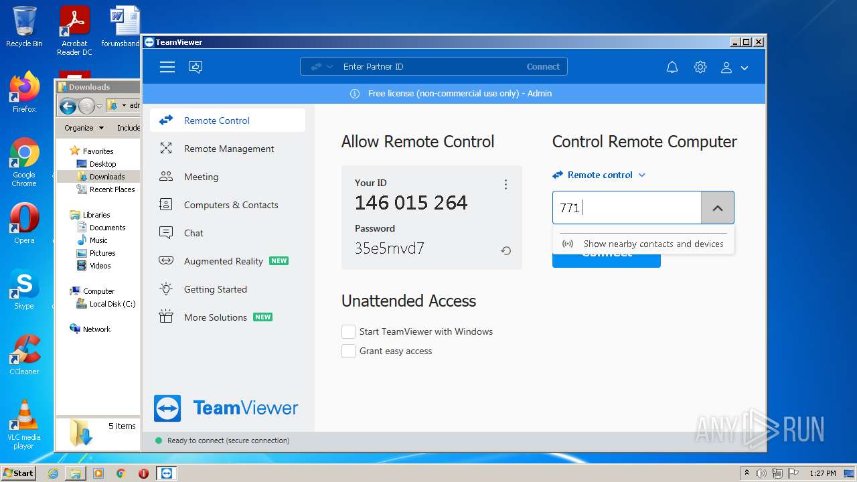Select Google Chrome desktop icon

24,163
